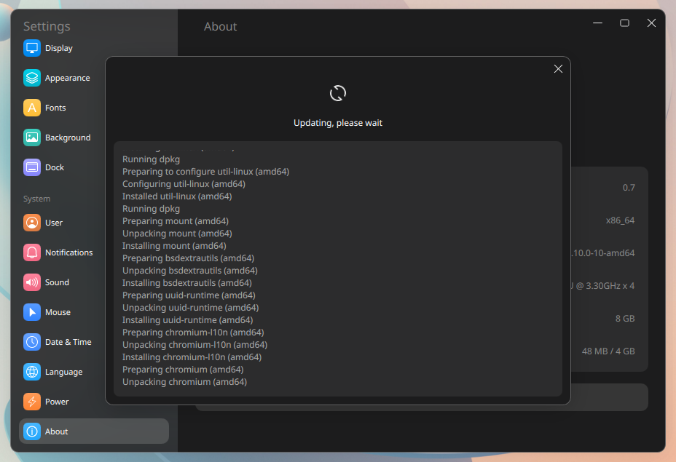Click log line 'Preparing mount (amd64)'
This screenshot has width=676, height=462.
point(176,221)
